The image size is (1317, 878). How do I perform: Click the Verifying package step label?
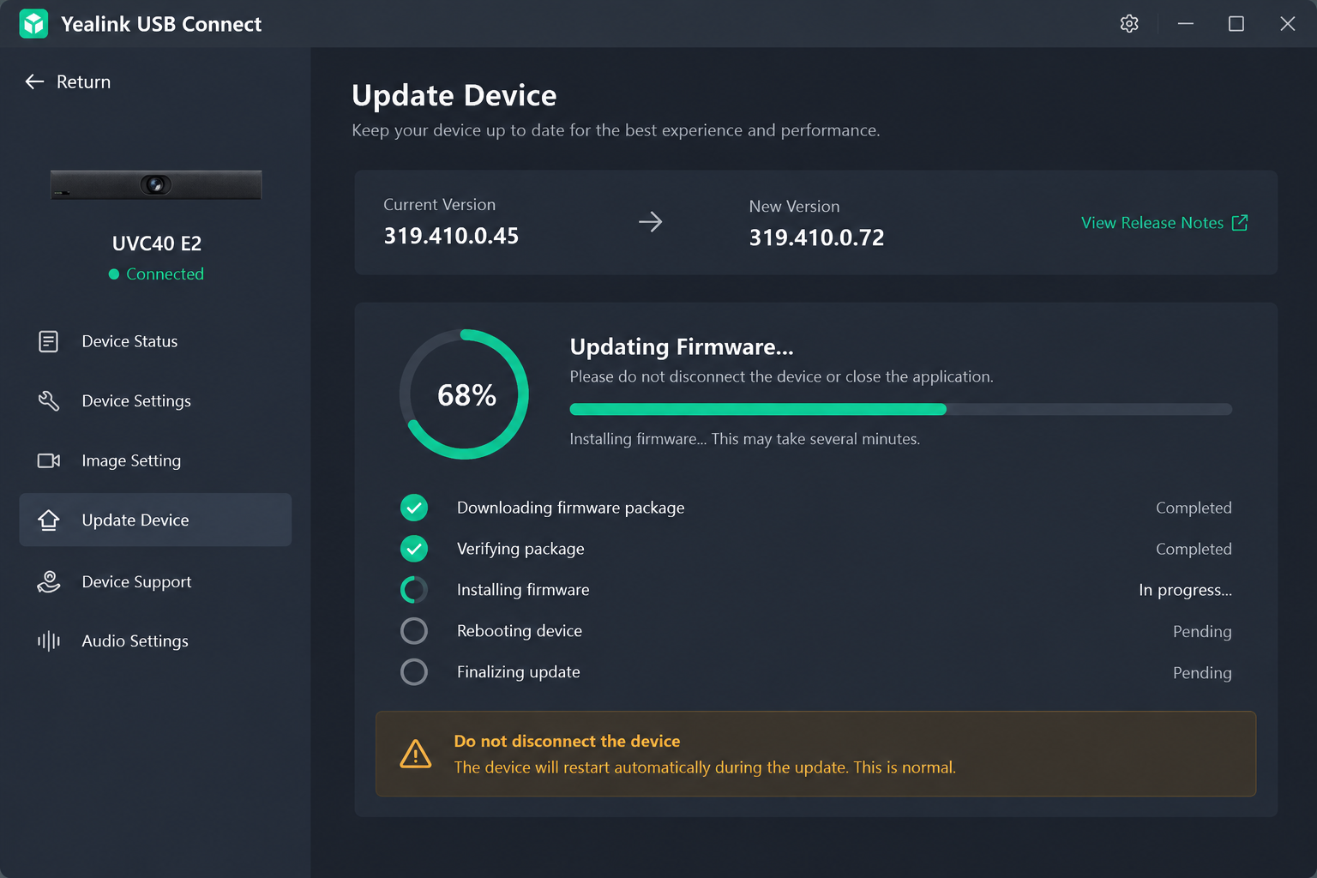520,549
